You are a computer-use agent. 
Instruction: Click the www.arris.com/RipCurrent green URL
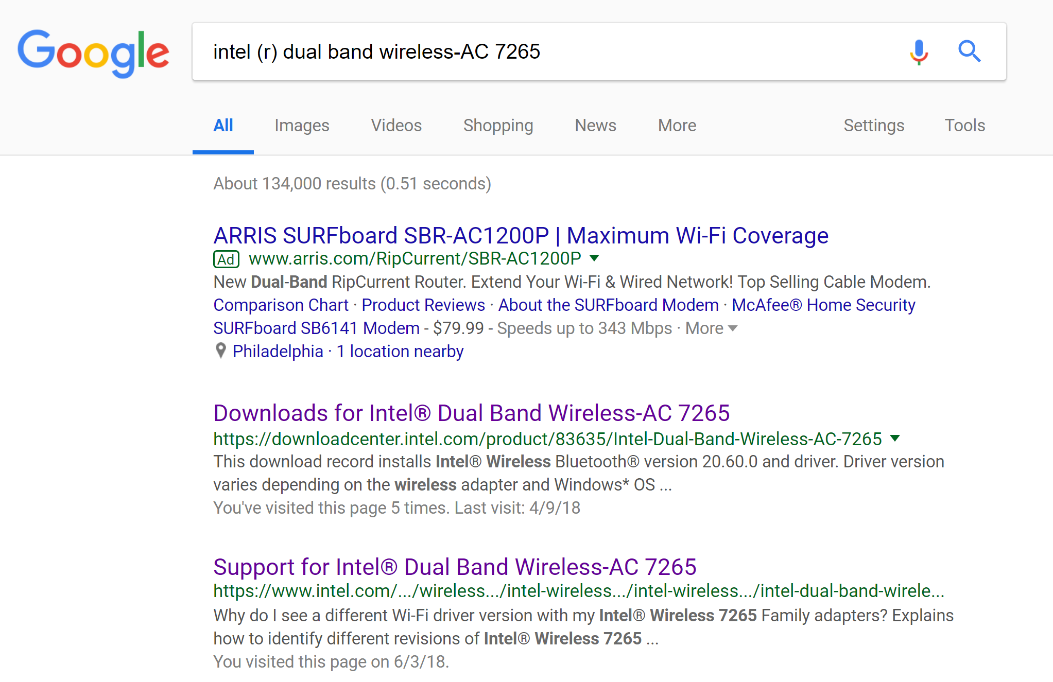(x=415, y=258)
